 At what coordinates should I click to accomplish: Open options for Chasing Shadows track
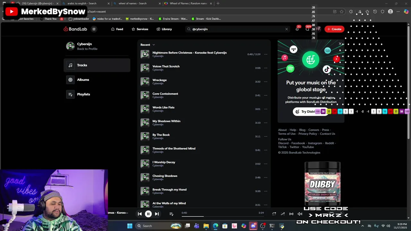(x=266, y=177)
